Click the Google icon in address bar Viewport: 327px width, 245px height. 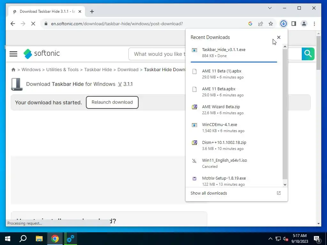[250, 24]
